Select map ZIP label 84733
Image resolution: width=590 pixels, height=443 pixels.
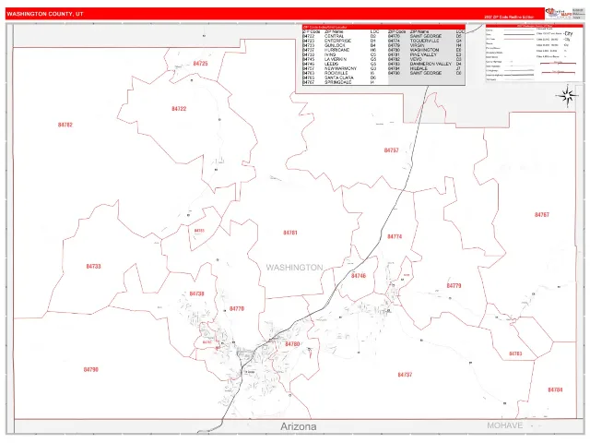click(93, 267)
